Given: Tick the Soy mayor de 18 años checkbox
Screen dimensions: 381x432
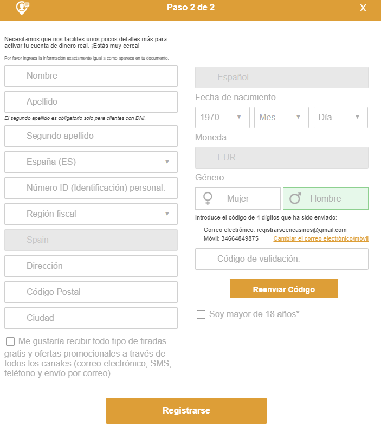Looking at the screenshot, I should point(201,314).
